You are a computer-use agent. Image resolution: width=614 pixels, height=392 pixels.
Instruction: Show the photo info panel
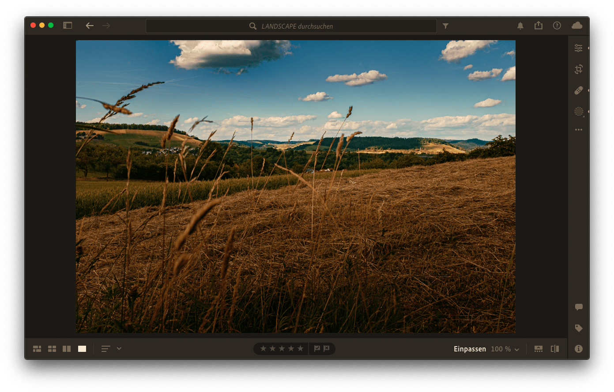(x=579, y=349)
